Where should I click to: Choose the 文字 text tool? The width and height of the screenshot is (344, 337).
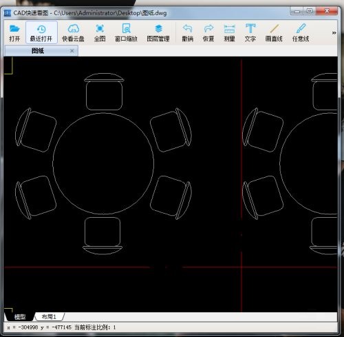(x=250, y=33)
